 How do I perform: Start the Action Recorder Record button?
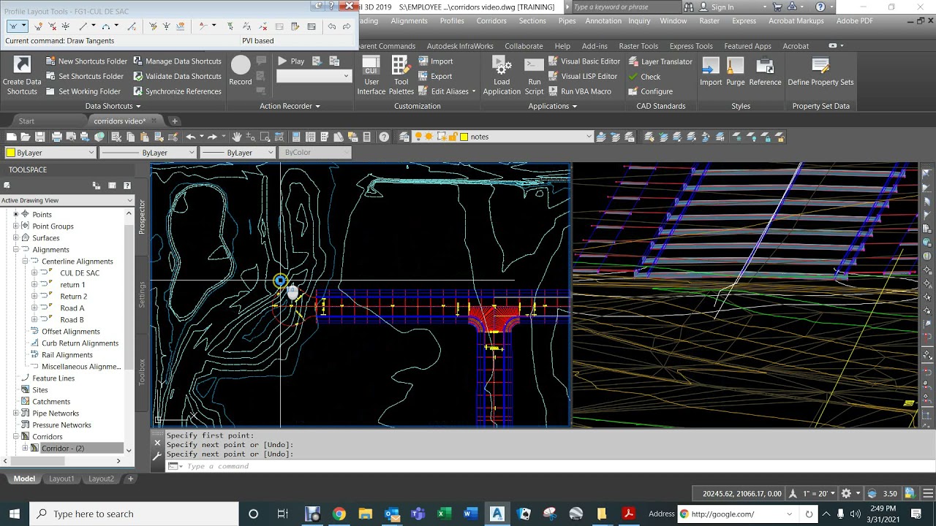[x=241, y=71]
